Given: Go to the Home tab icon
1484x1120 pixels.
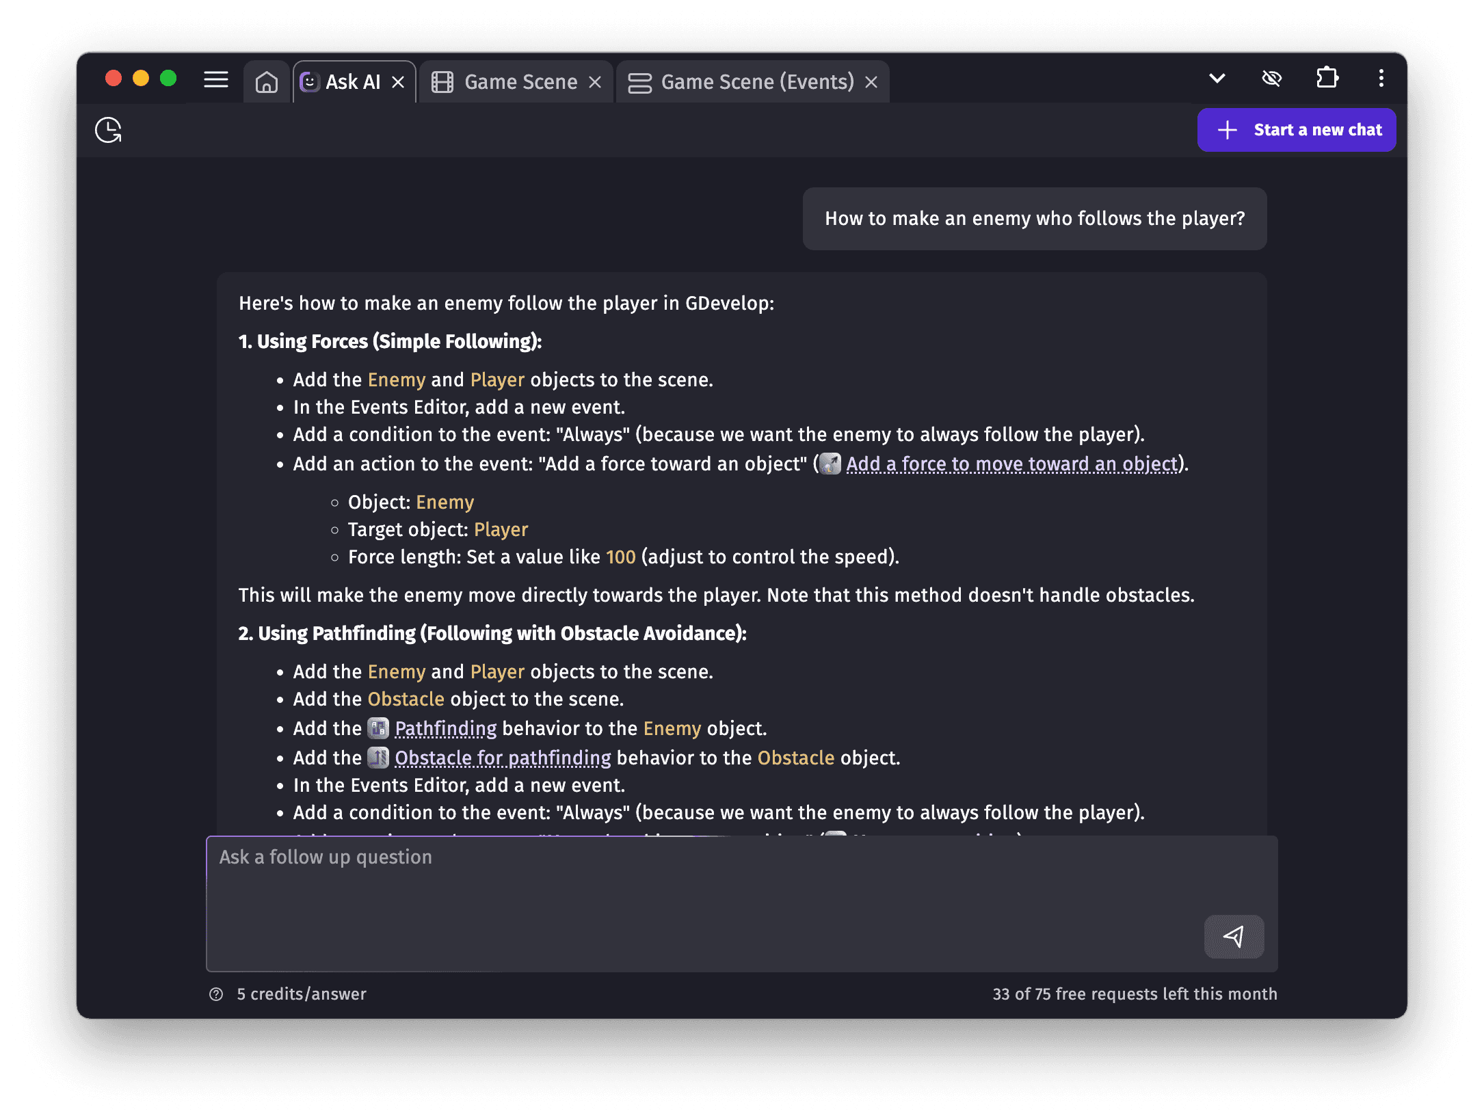Looking at the screenshot, I should point(267,83).
